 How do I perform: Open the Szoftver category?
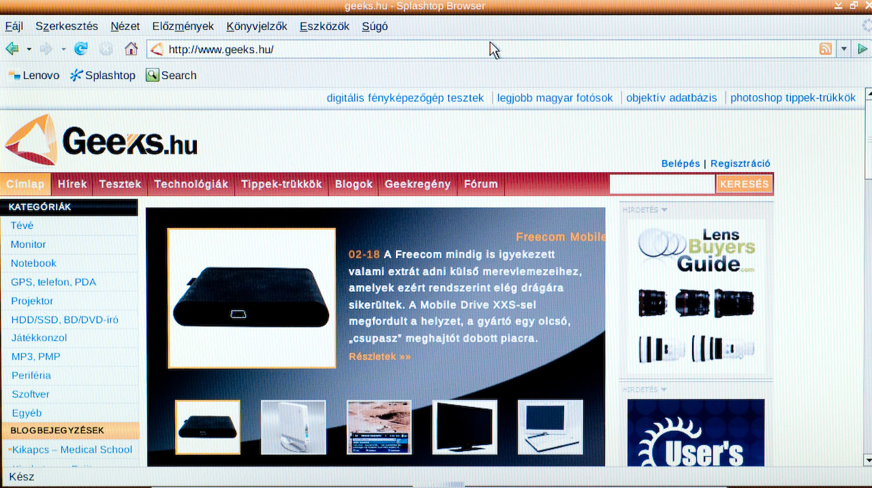pos(30,394)
